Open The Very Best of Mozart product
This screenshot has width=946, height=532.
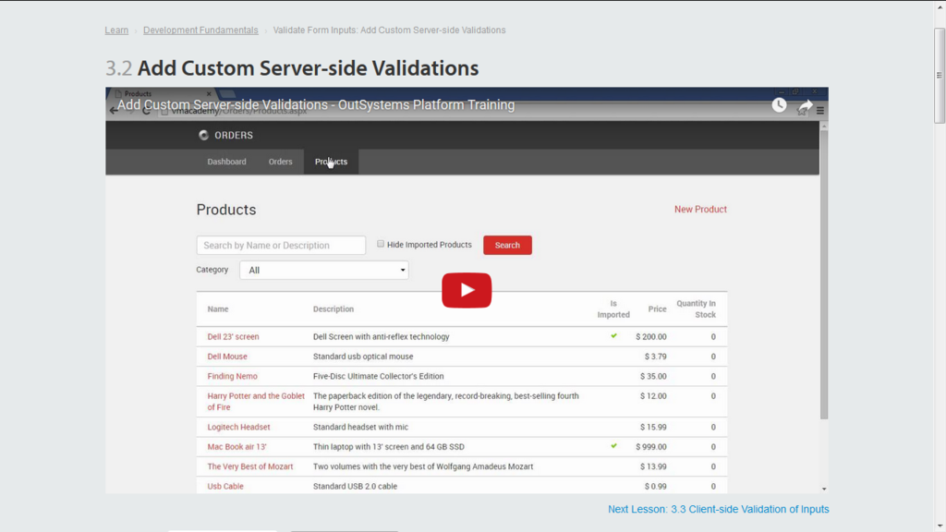(x=249, y=466)
